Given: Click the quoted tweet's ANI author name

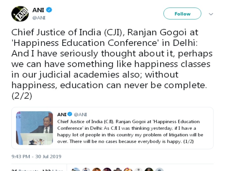Looking at the screenshot, I should [x=62, y=114].
